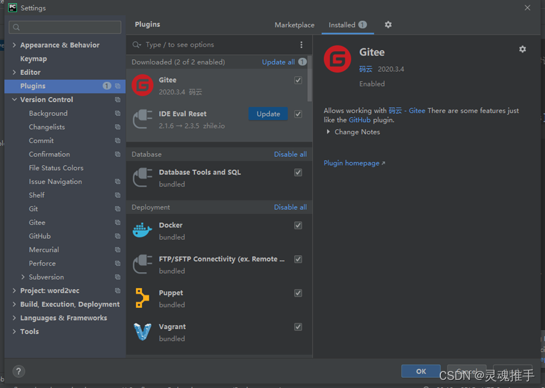Image resolution: width=545 pixels, height=388 pixels.
Task: Open Mercurial version control settings
Action: 44,250
